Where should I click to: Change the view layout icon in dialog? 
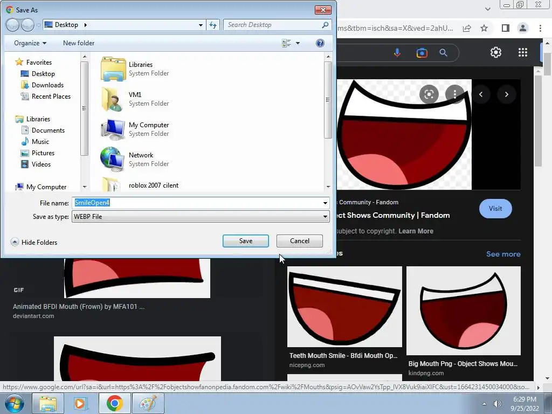point(286,43)
